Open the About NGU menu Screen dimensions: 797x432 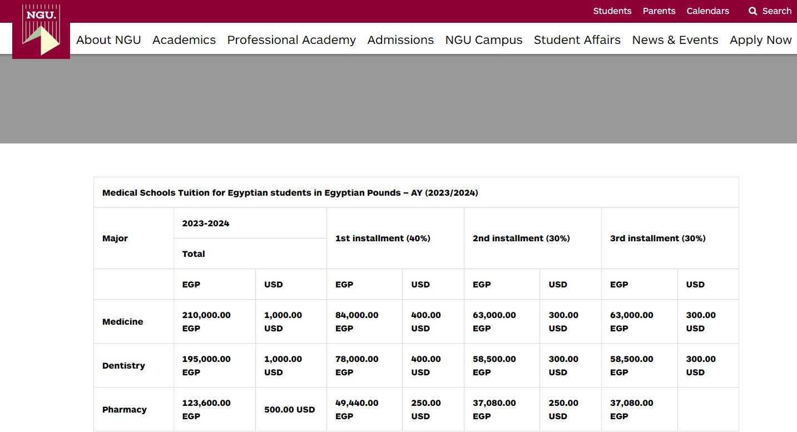tap(108, 40)
